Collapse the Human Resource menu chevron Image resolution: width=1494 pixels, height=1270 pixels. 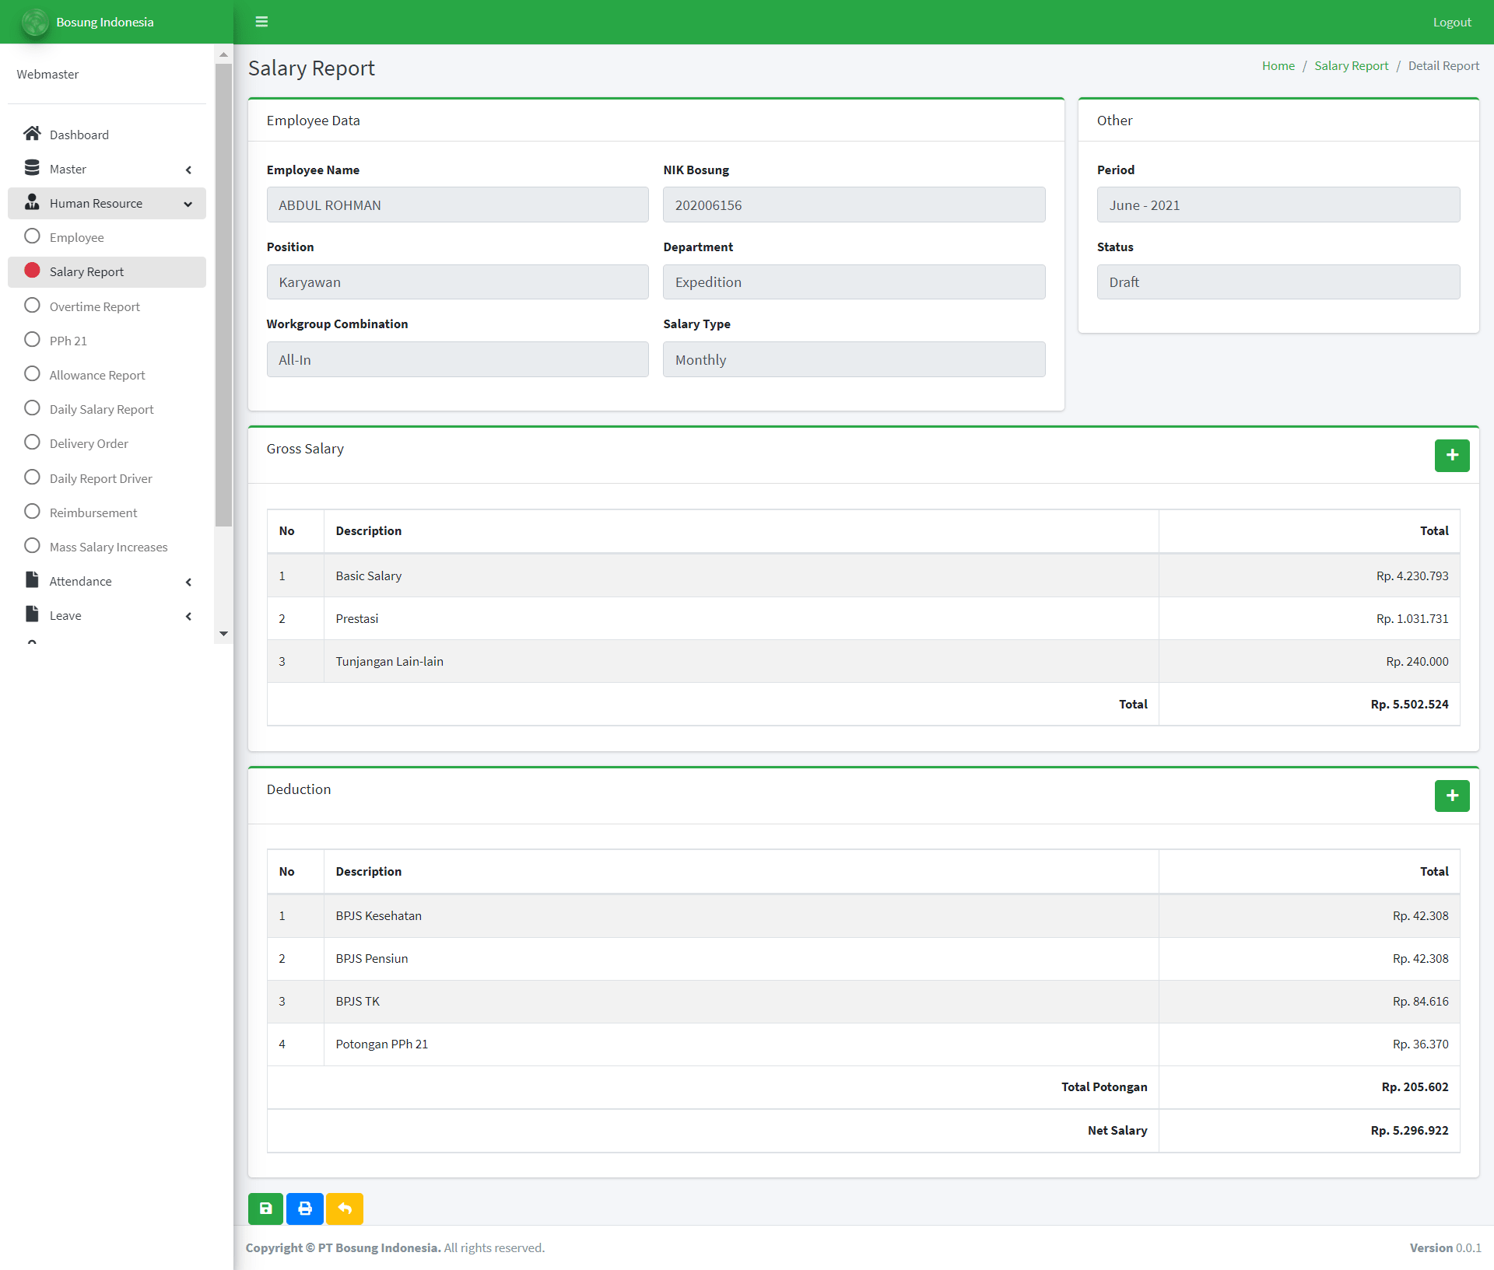(188, 204)
